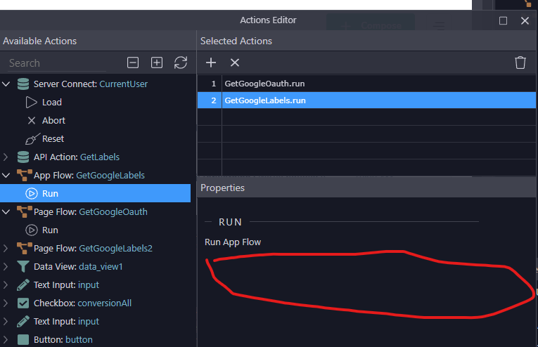Click the Selected Actions panel header
The image size is (538, 347).
click(366, 41)
